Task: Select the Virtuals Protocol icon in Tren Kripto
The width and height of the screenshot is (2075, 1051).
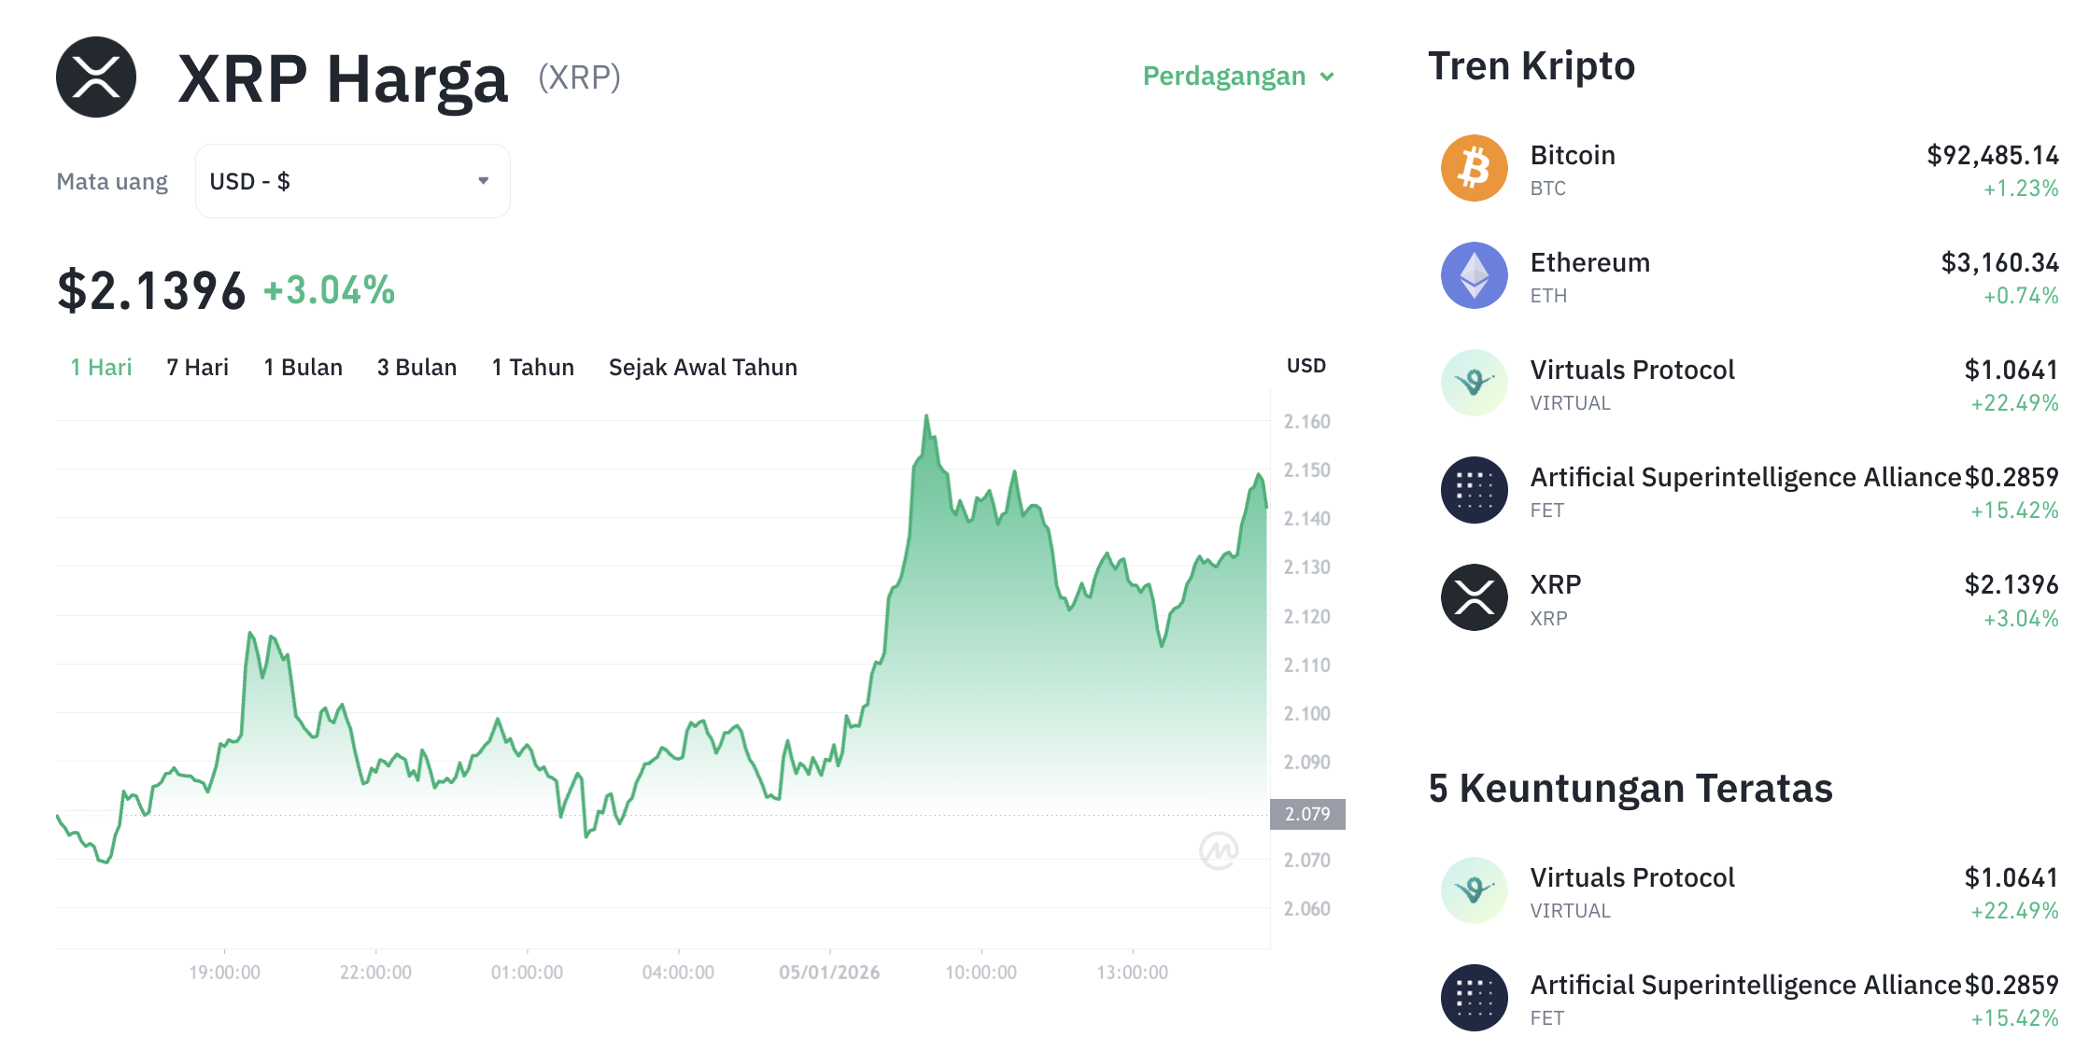Action: (1475, 383)
